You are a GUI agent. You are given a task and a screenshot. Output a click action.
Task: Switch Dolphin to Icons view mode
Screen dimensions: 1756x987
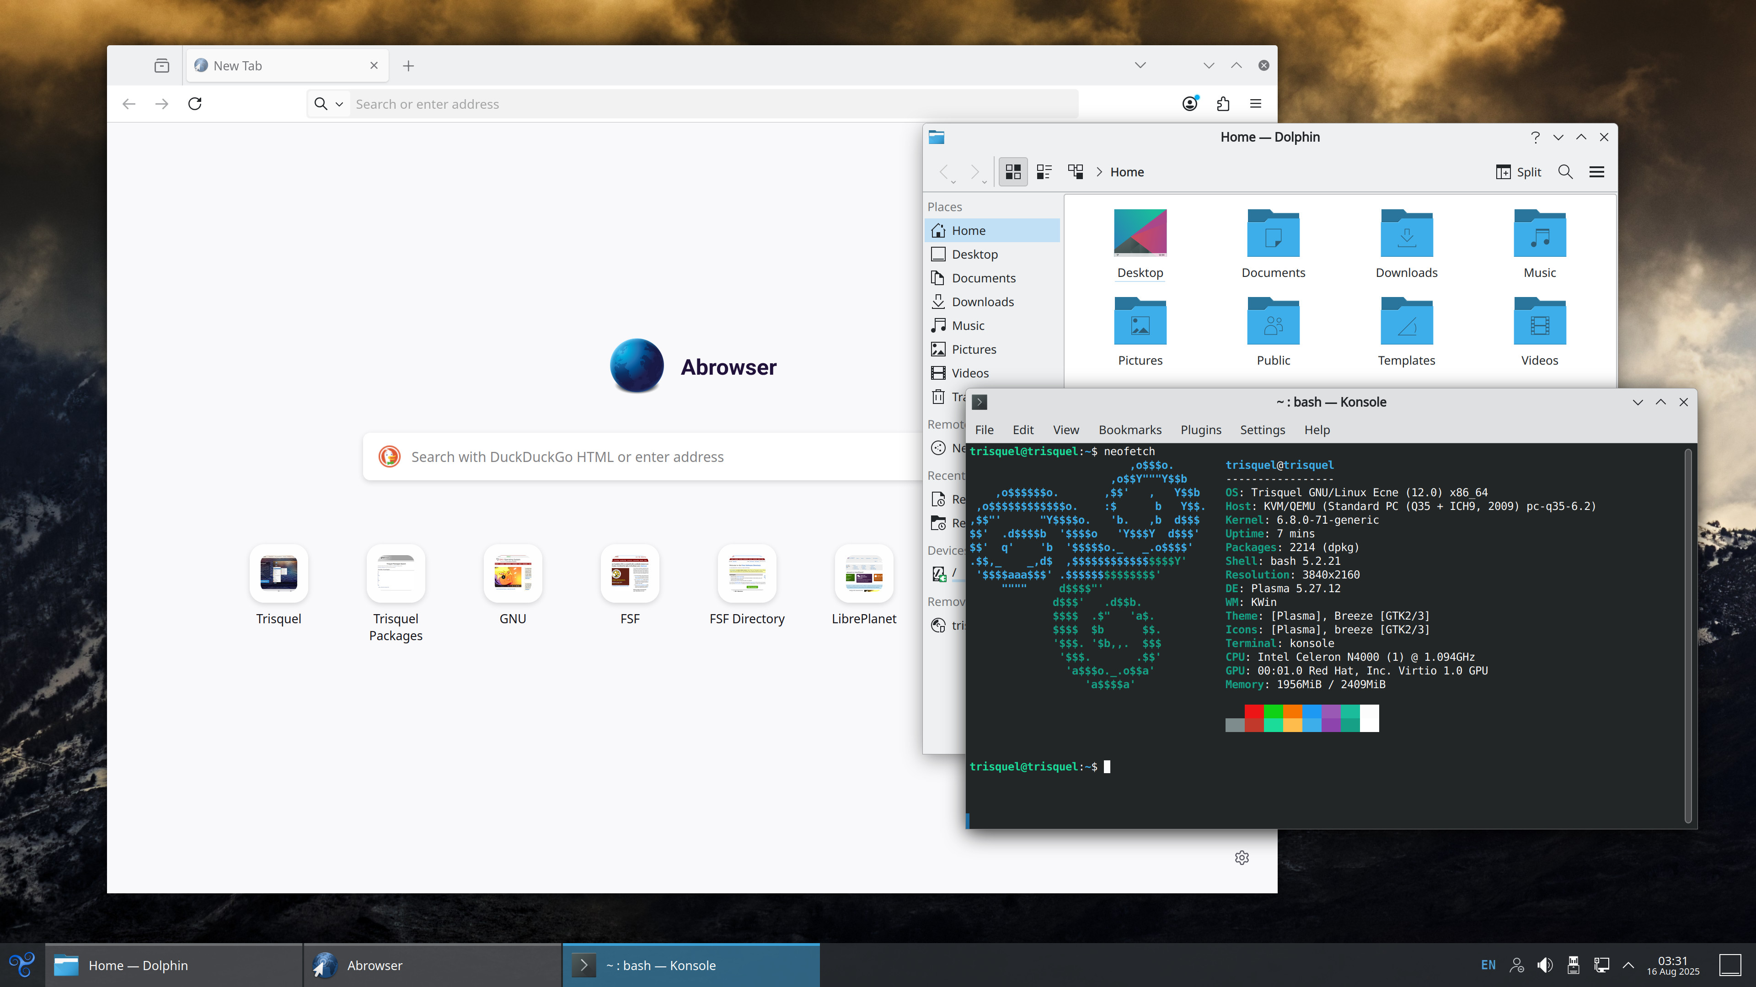1013,172
